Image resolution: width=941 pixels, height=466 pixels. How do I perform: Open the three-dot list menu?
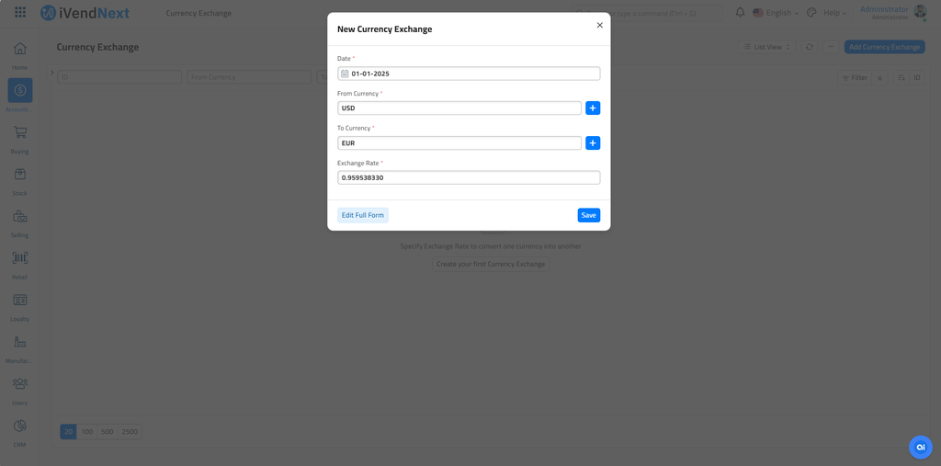(x=831, y=47)
